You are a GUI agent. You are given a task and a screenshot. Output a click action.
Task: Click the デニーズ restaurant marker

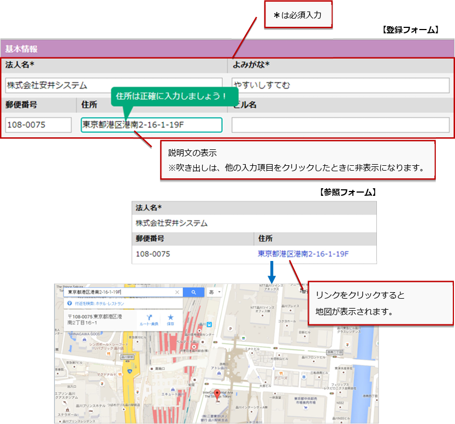point(281,373)
